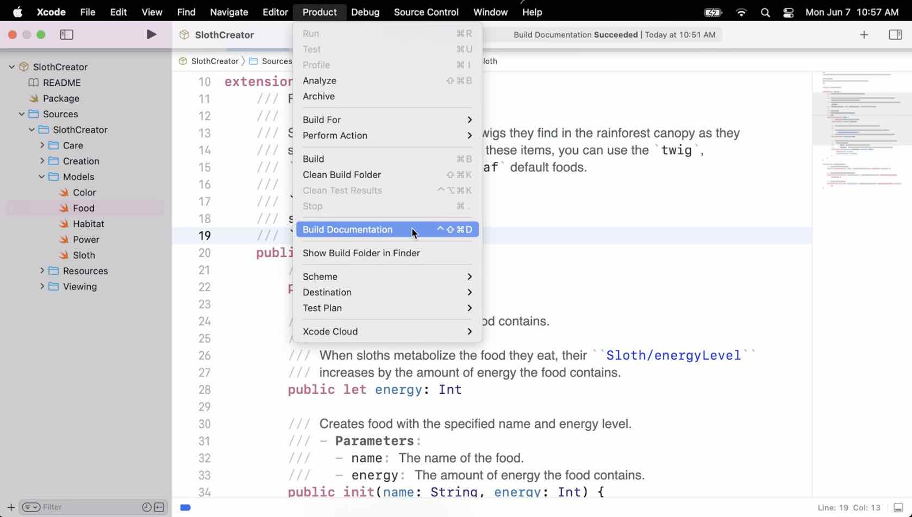Choose Show Build Folder in Finder
The image size is (912, 517).
(x=387, y=253)
